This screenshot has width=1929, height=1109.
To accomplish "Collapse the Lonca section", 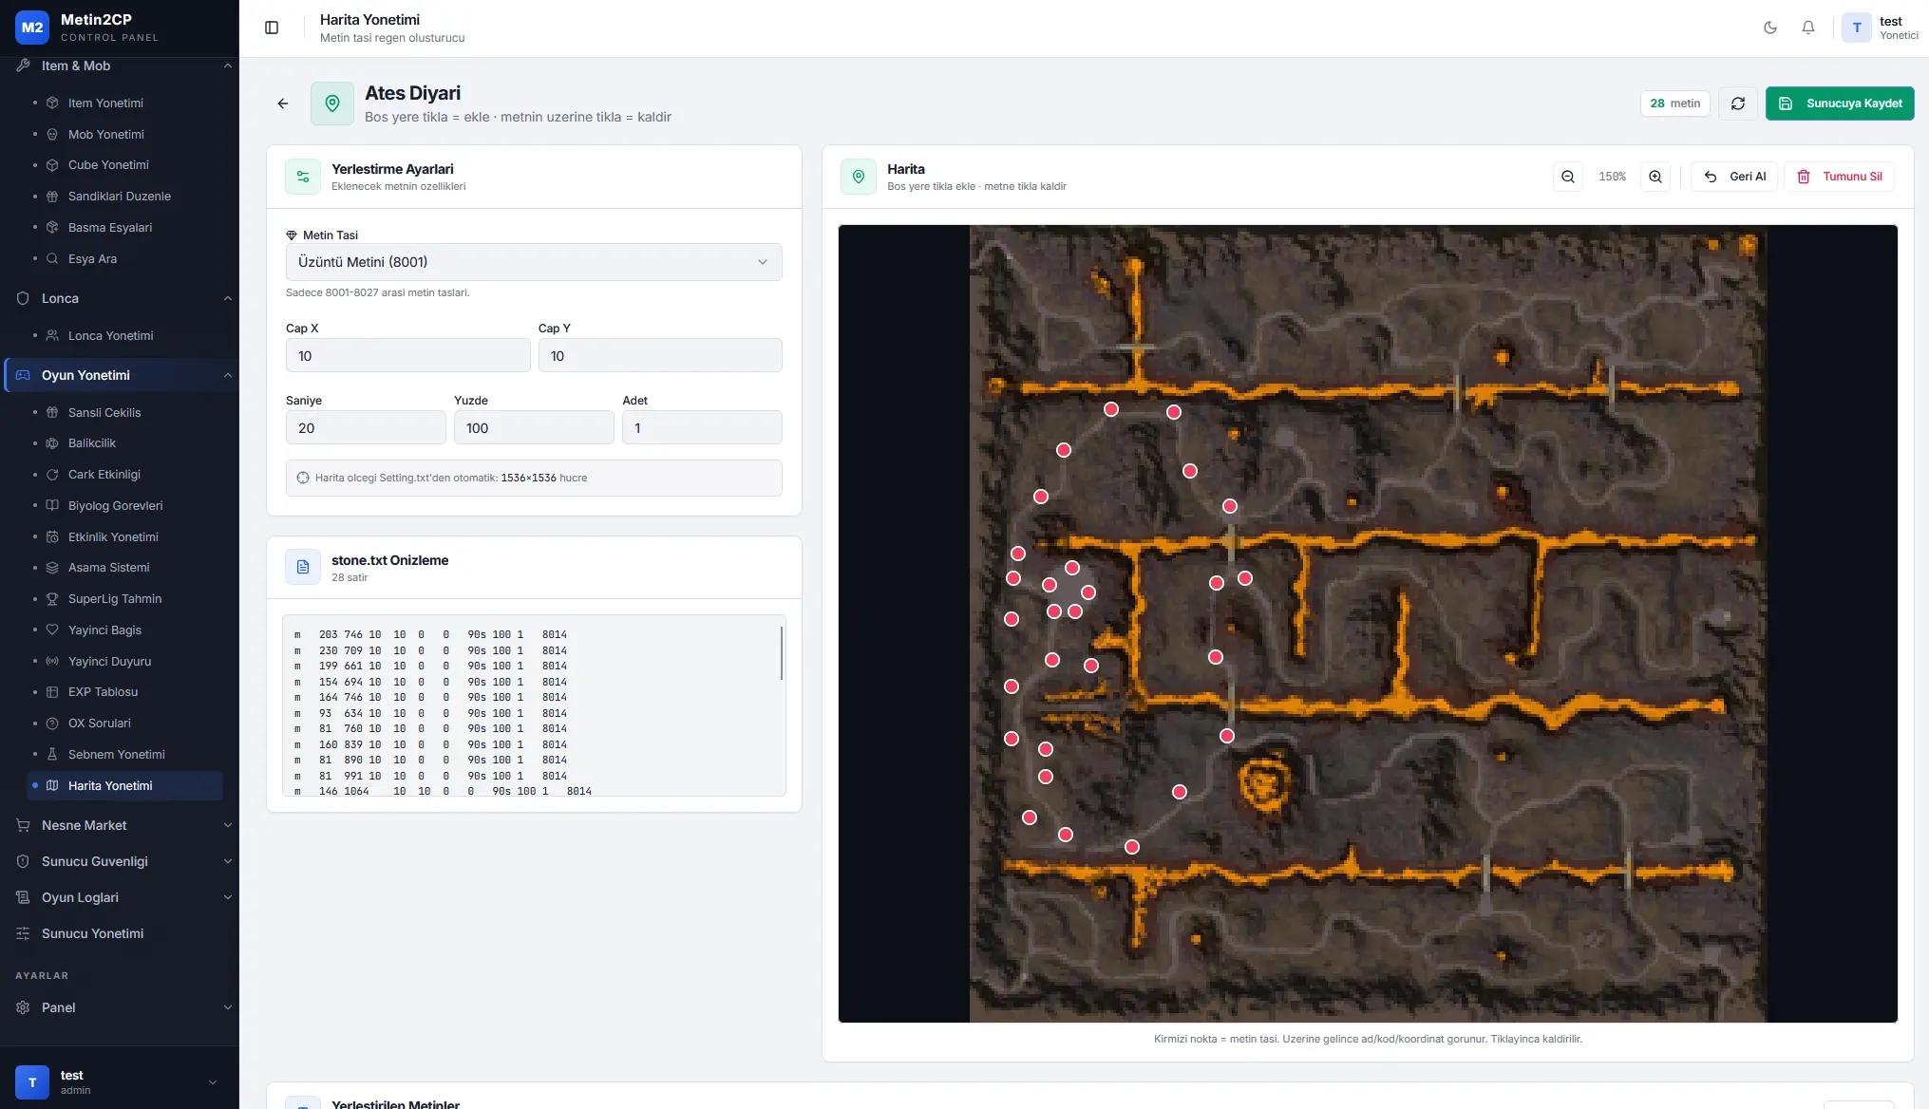I will 120,298.
